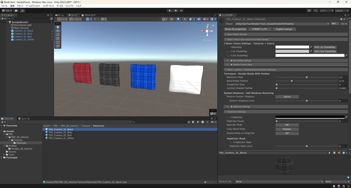
Task: Select the Rotate tool
Action: point(58,35)
